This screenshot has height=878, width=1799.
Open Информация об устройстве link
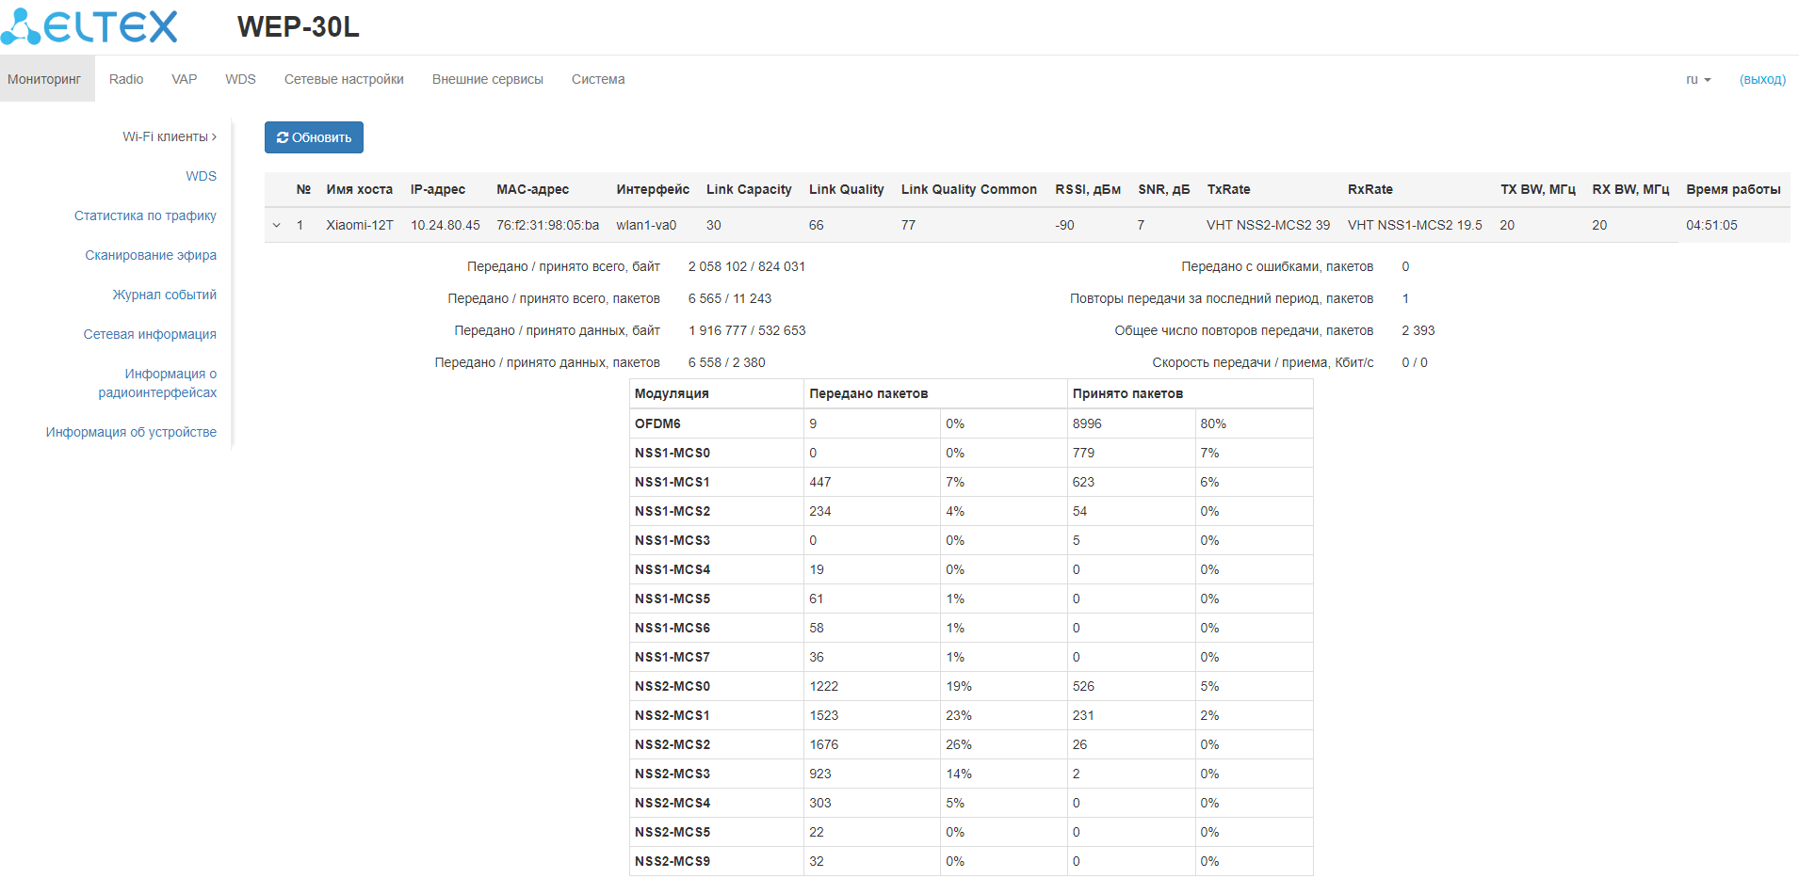pyautogui.click(x=131, y=433)
